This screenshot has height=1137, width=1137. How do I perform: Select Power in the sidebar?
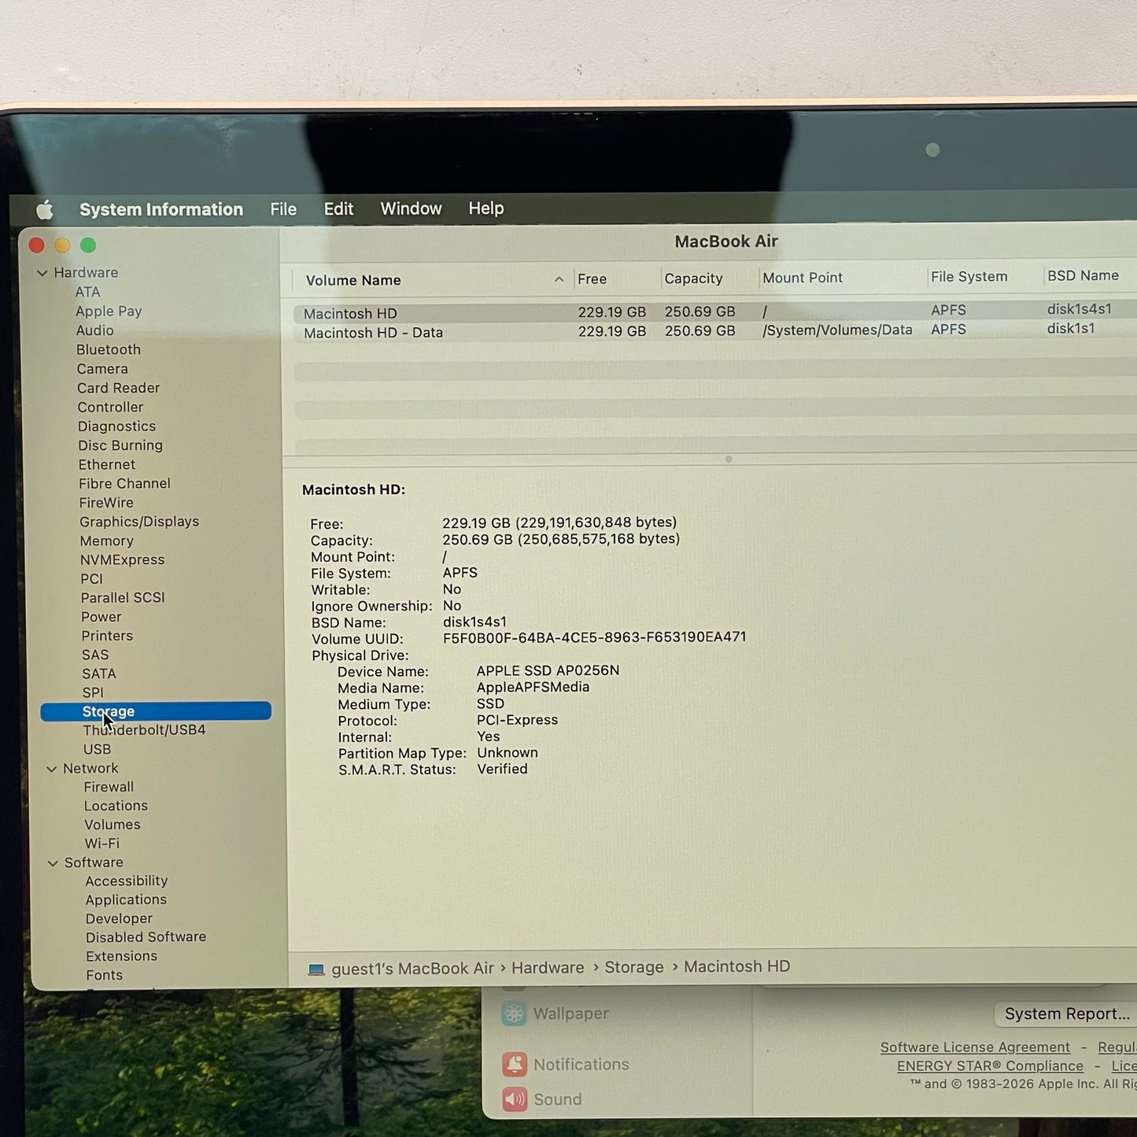tap(102, 617)
